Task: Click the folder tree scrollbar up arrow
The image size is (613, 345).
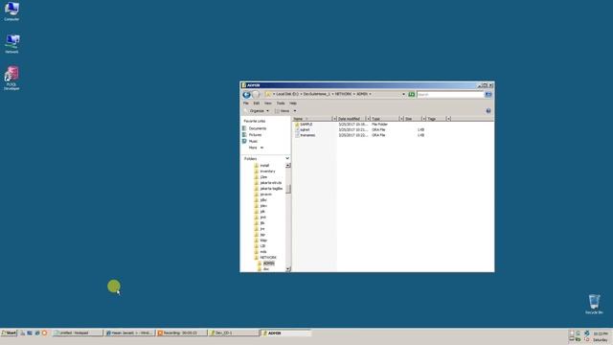Action: (x=287, y=166)
